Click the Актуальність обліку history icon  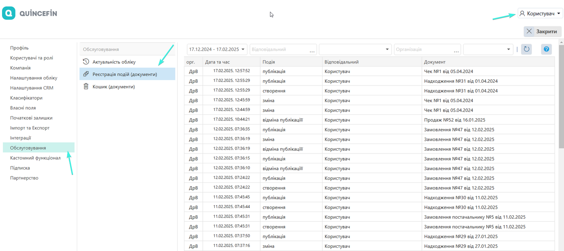tap(86, 62)
